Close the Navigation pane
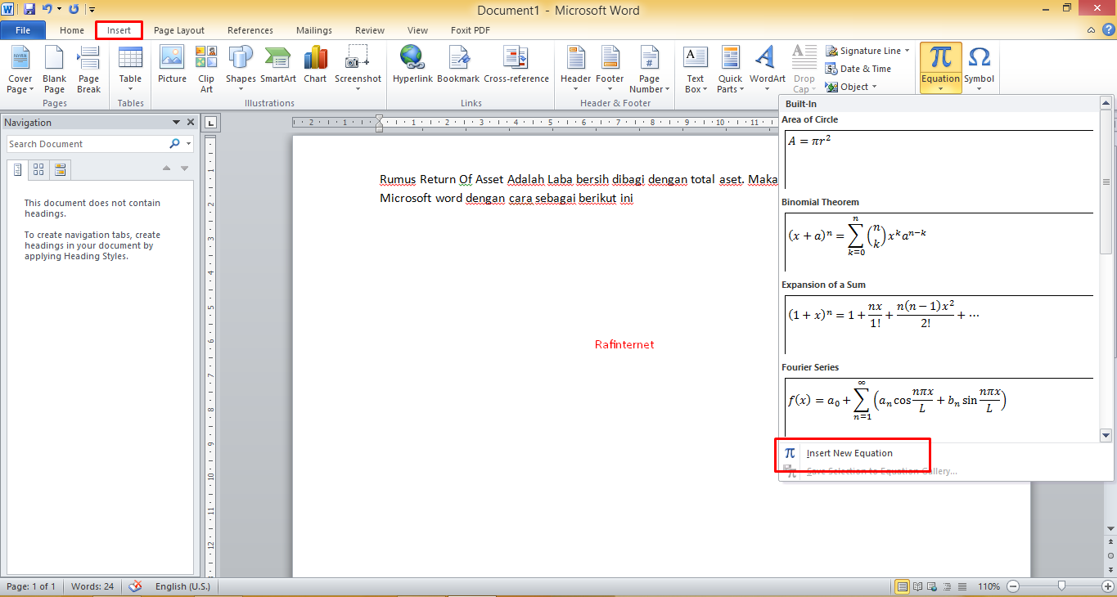Screen dimensions: 1117x597 pos(191,123)
